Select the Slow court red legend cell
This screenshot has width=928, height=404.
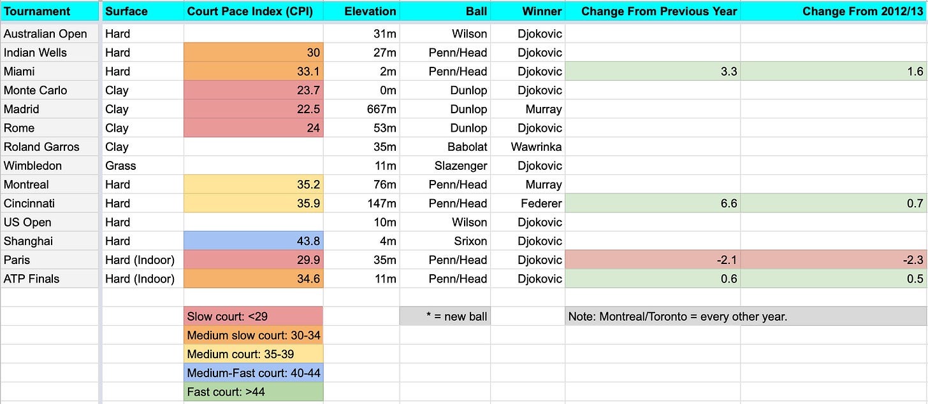[x=254, y=316]
